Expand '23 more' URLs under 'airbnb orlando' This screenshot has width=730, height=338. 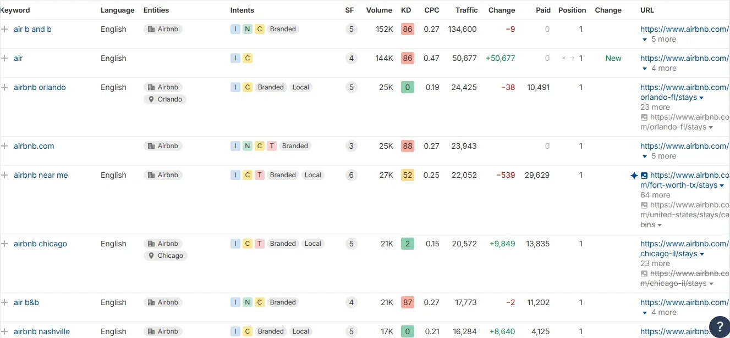click(655, 107)
